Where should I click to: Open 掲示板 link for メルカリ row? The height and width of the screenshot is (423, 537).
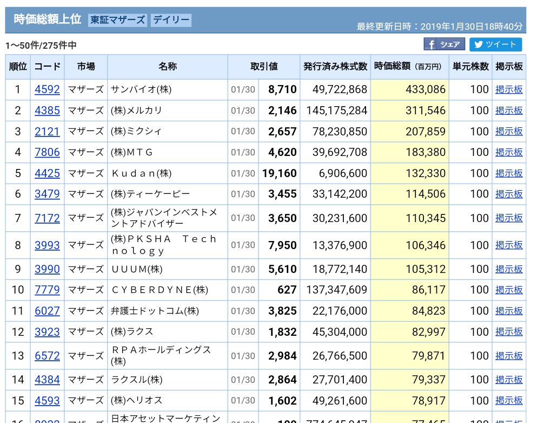coord(509,110)
